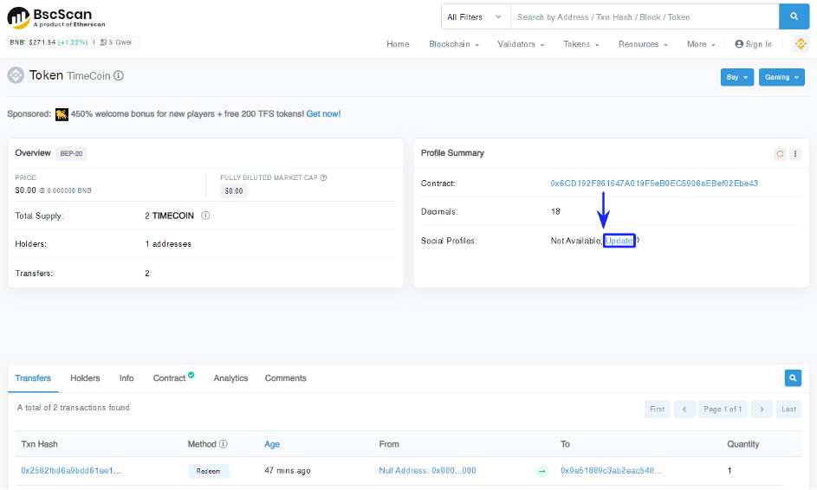Image resolution: width=817 pixels, height=490 pixels.
Task: Click the BEP-20 badge
Action: click(71, 153)
